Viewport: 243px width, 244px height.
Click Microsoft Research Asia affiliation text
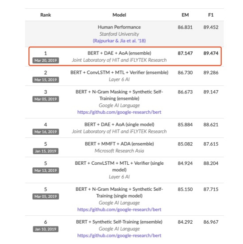[x=119, y=151]
